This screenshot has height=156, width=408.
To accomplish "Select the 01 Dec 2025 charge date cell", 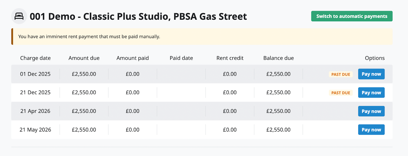I will point(35,74).
